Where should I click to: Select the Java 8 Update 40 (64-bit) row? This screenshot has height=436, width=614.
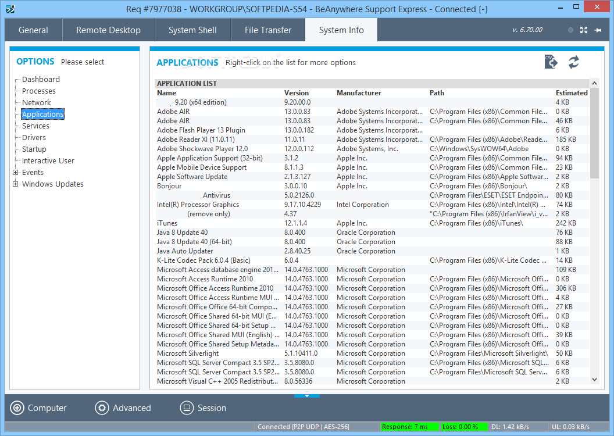[372, 242]
